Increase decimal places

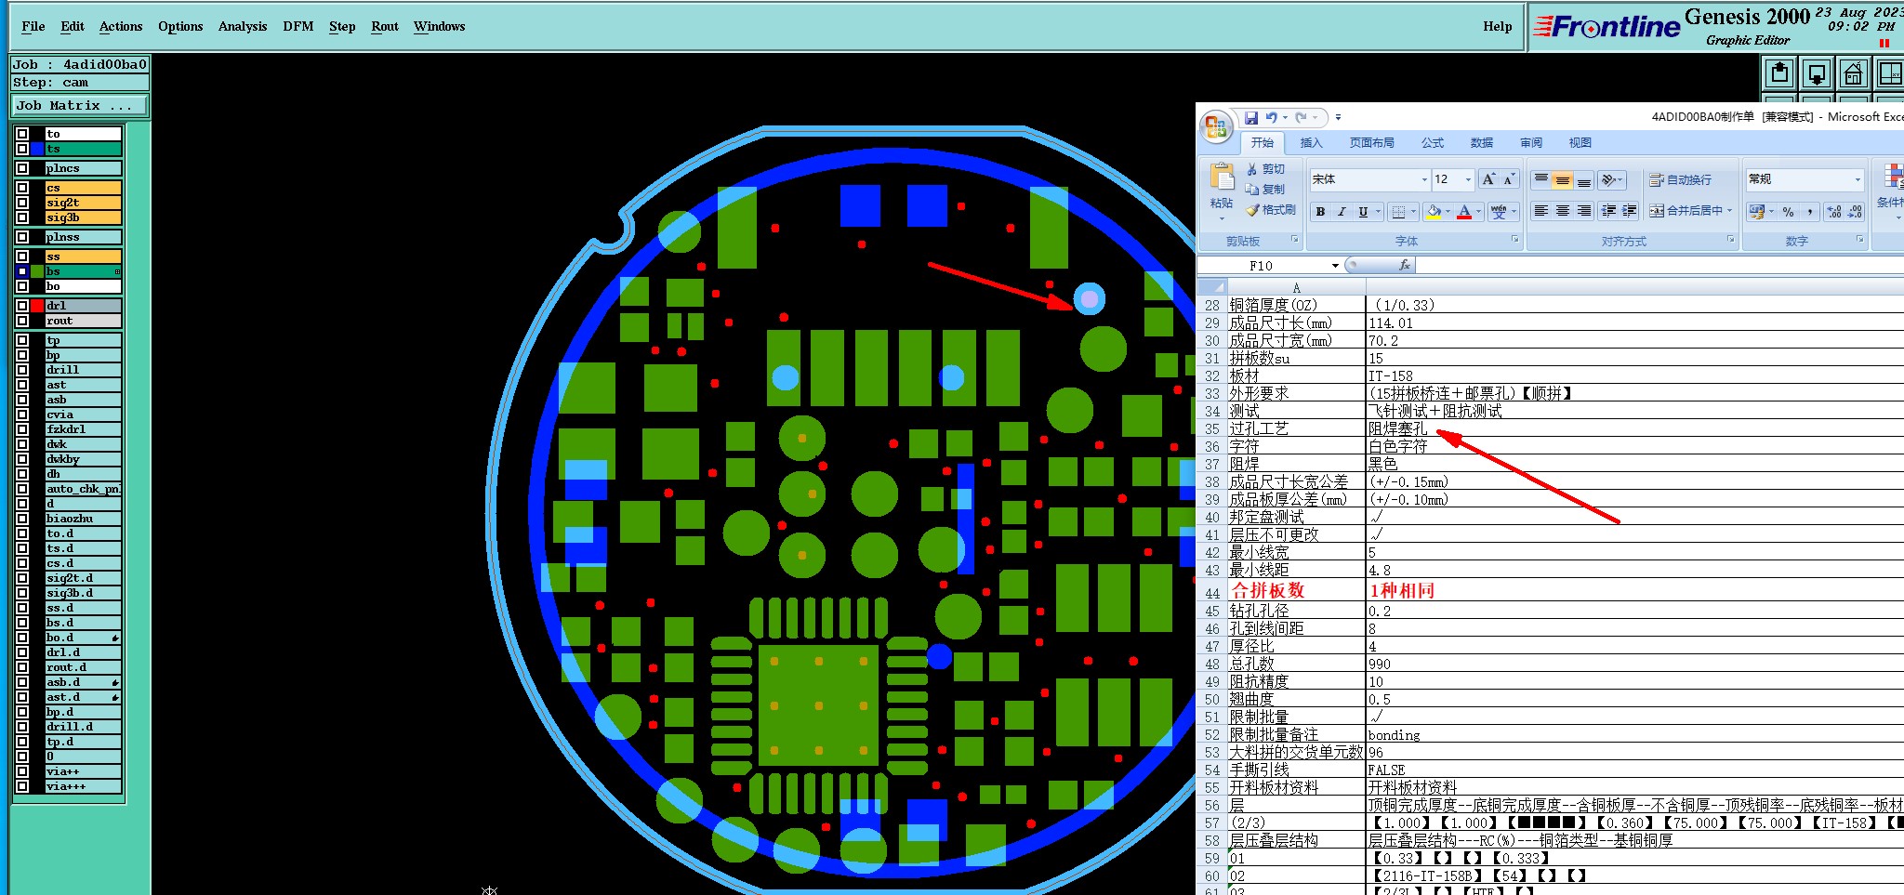[1833, 212]
